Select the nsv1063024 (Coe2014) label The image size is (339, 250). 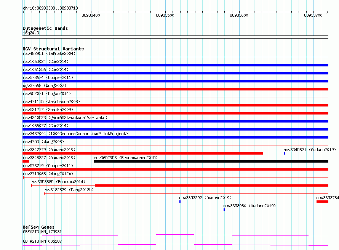tap(46, 61)
